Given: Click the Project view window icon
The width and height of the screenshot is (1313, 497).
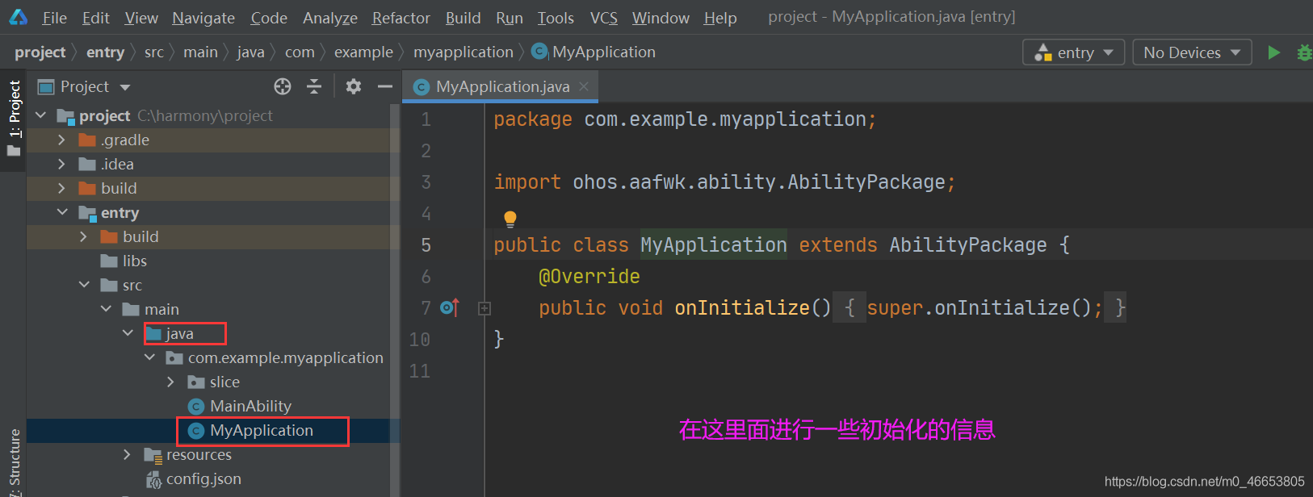Looking at the screenshot, I should pyautogui.click(x=46, y=86).
